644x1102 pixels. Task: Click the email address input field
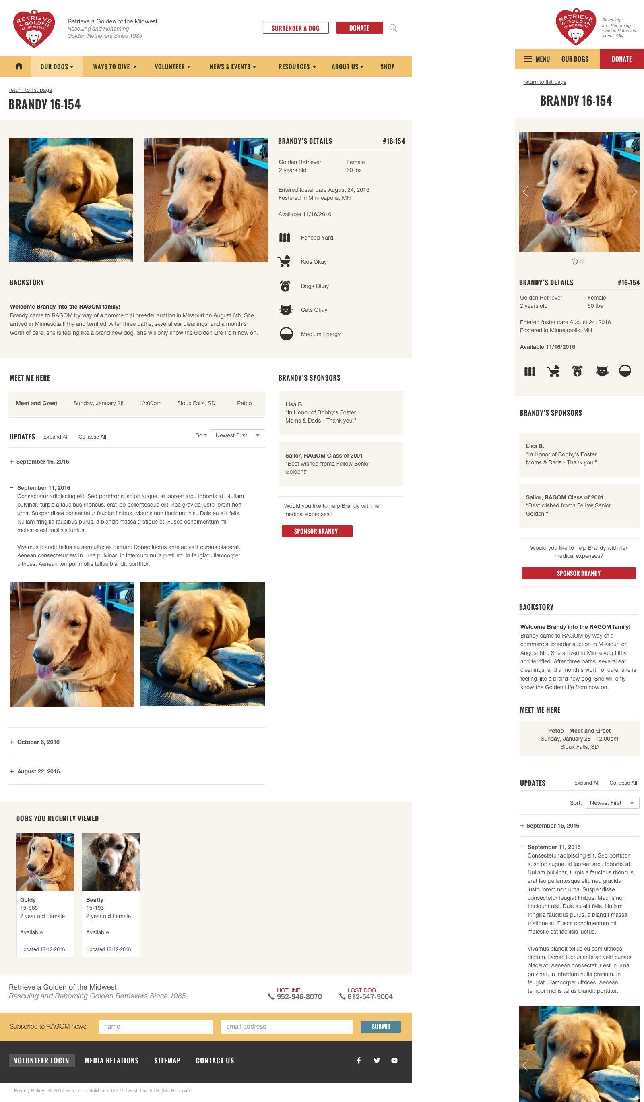pyautogui.click(x=286, y=1026)
